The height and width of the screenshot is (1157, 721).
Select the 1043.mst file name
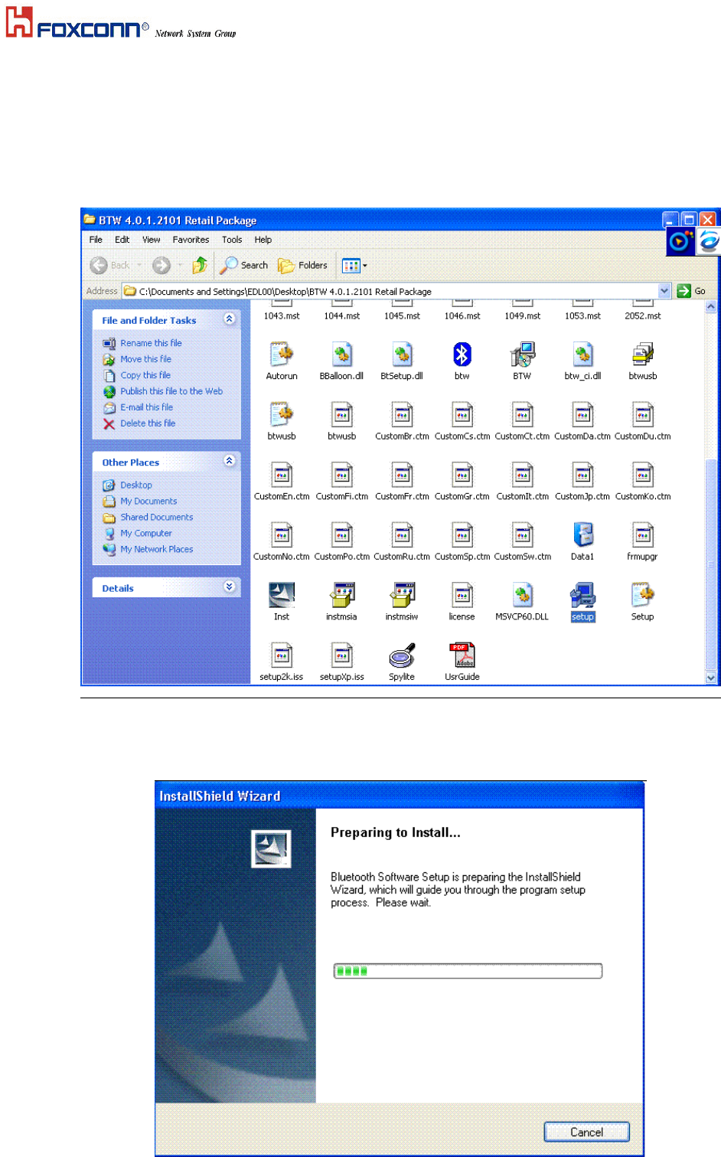pos(282,316)
